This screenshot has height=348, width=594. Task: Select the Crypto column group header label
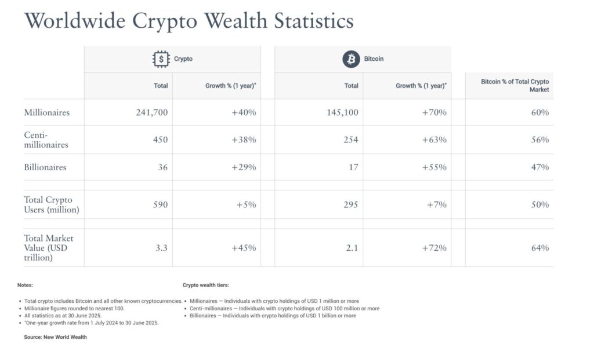click(183, 59)
